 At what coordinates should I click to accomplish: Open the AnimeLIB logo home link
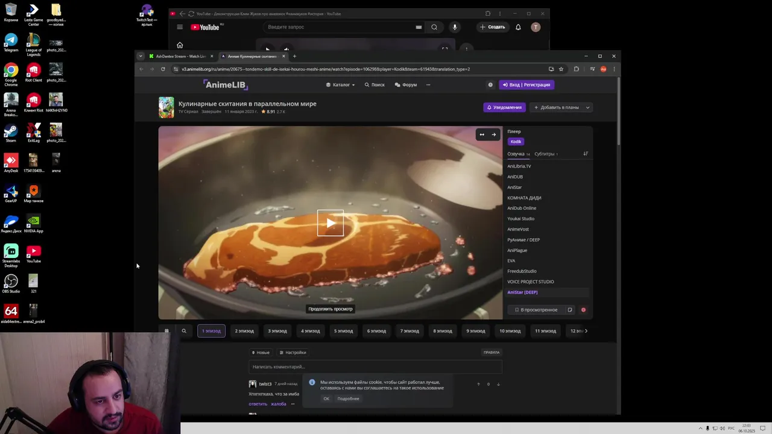(x=226, y=84)
